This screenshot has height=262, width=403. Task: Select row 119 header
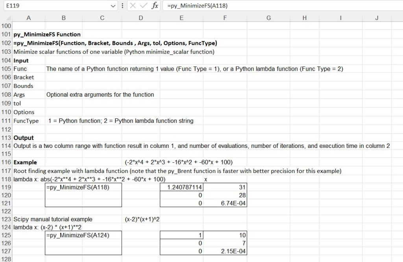(x=6, y=187)
